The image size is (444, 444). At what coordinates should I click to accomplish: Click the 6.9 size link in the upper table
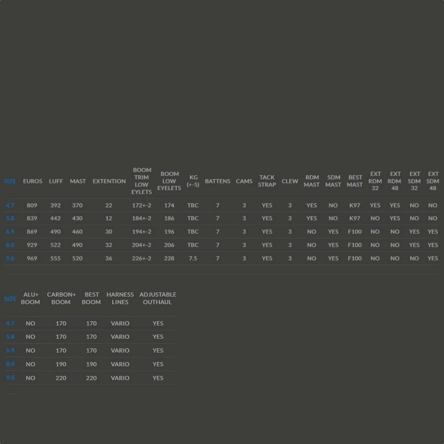10,232
